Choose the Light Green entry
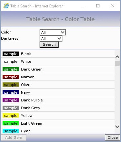121x142 pixels. click(x=58, y=123)
